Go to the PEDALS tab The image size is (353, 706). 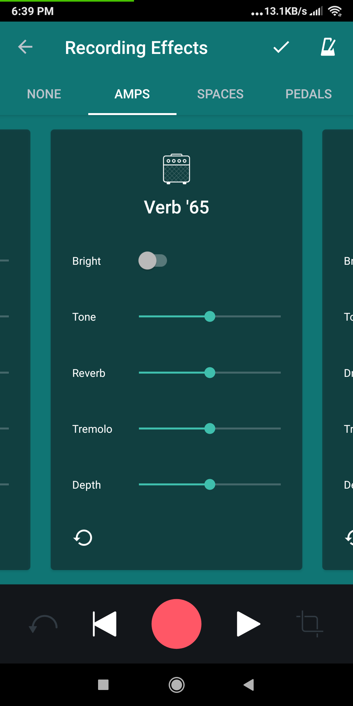click(309, 94)
